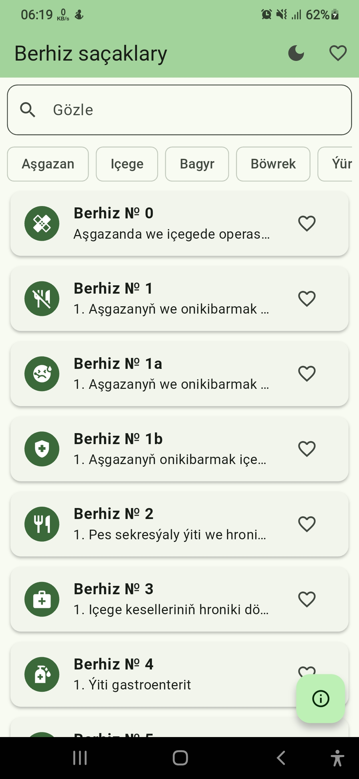Tap the bandage icon of Berhiz № 0
This screenshot has height=779, width=359.
(42, 223)
